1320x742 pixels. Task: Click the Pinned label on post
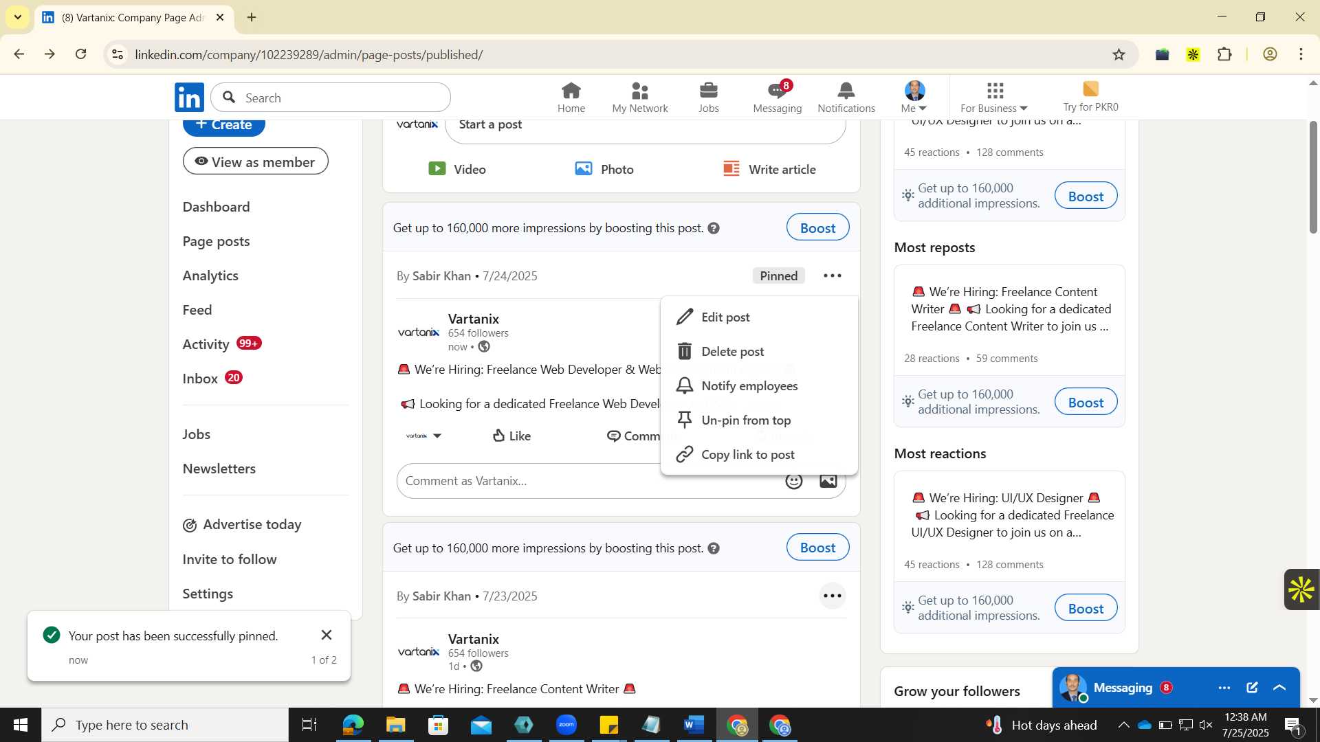(778, 276)
